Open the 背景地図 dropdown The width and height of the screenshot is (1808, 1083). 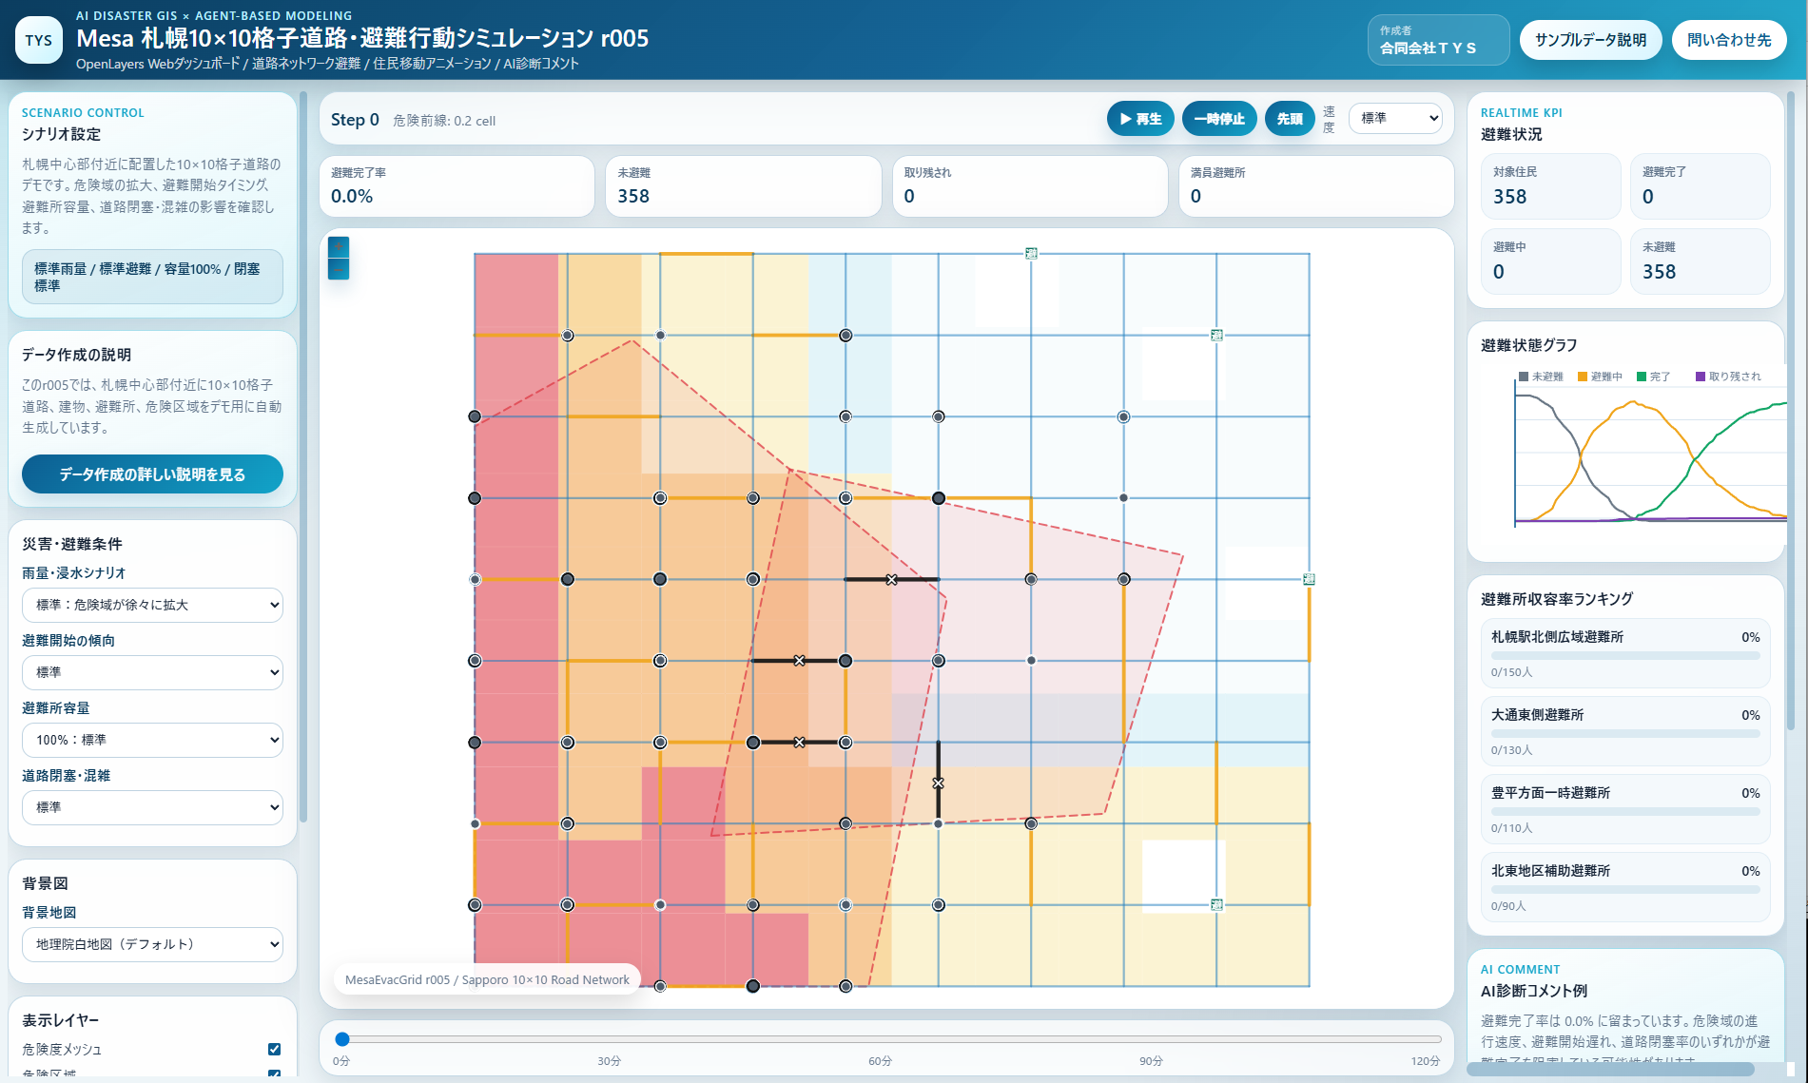(x=152, y=944)
